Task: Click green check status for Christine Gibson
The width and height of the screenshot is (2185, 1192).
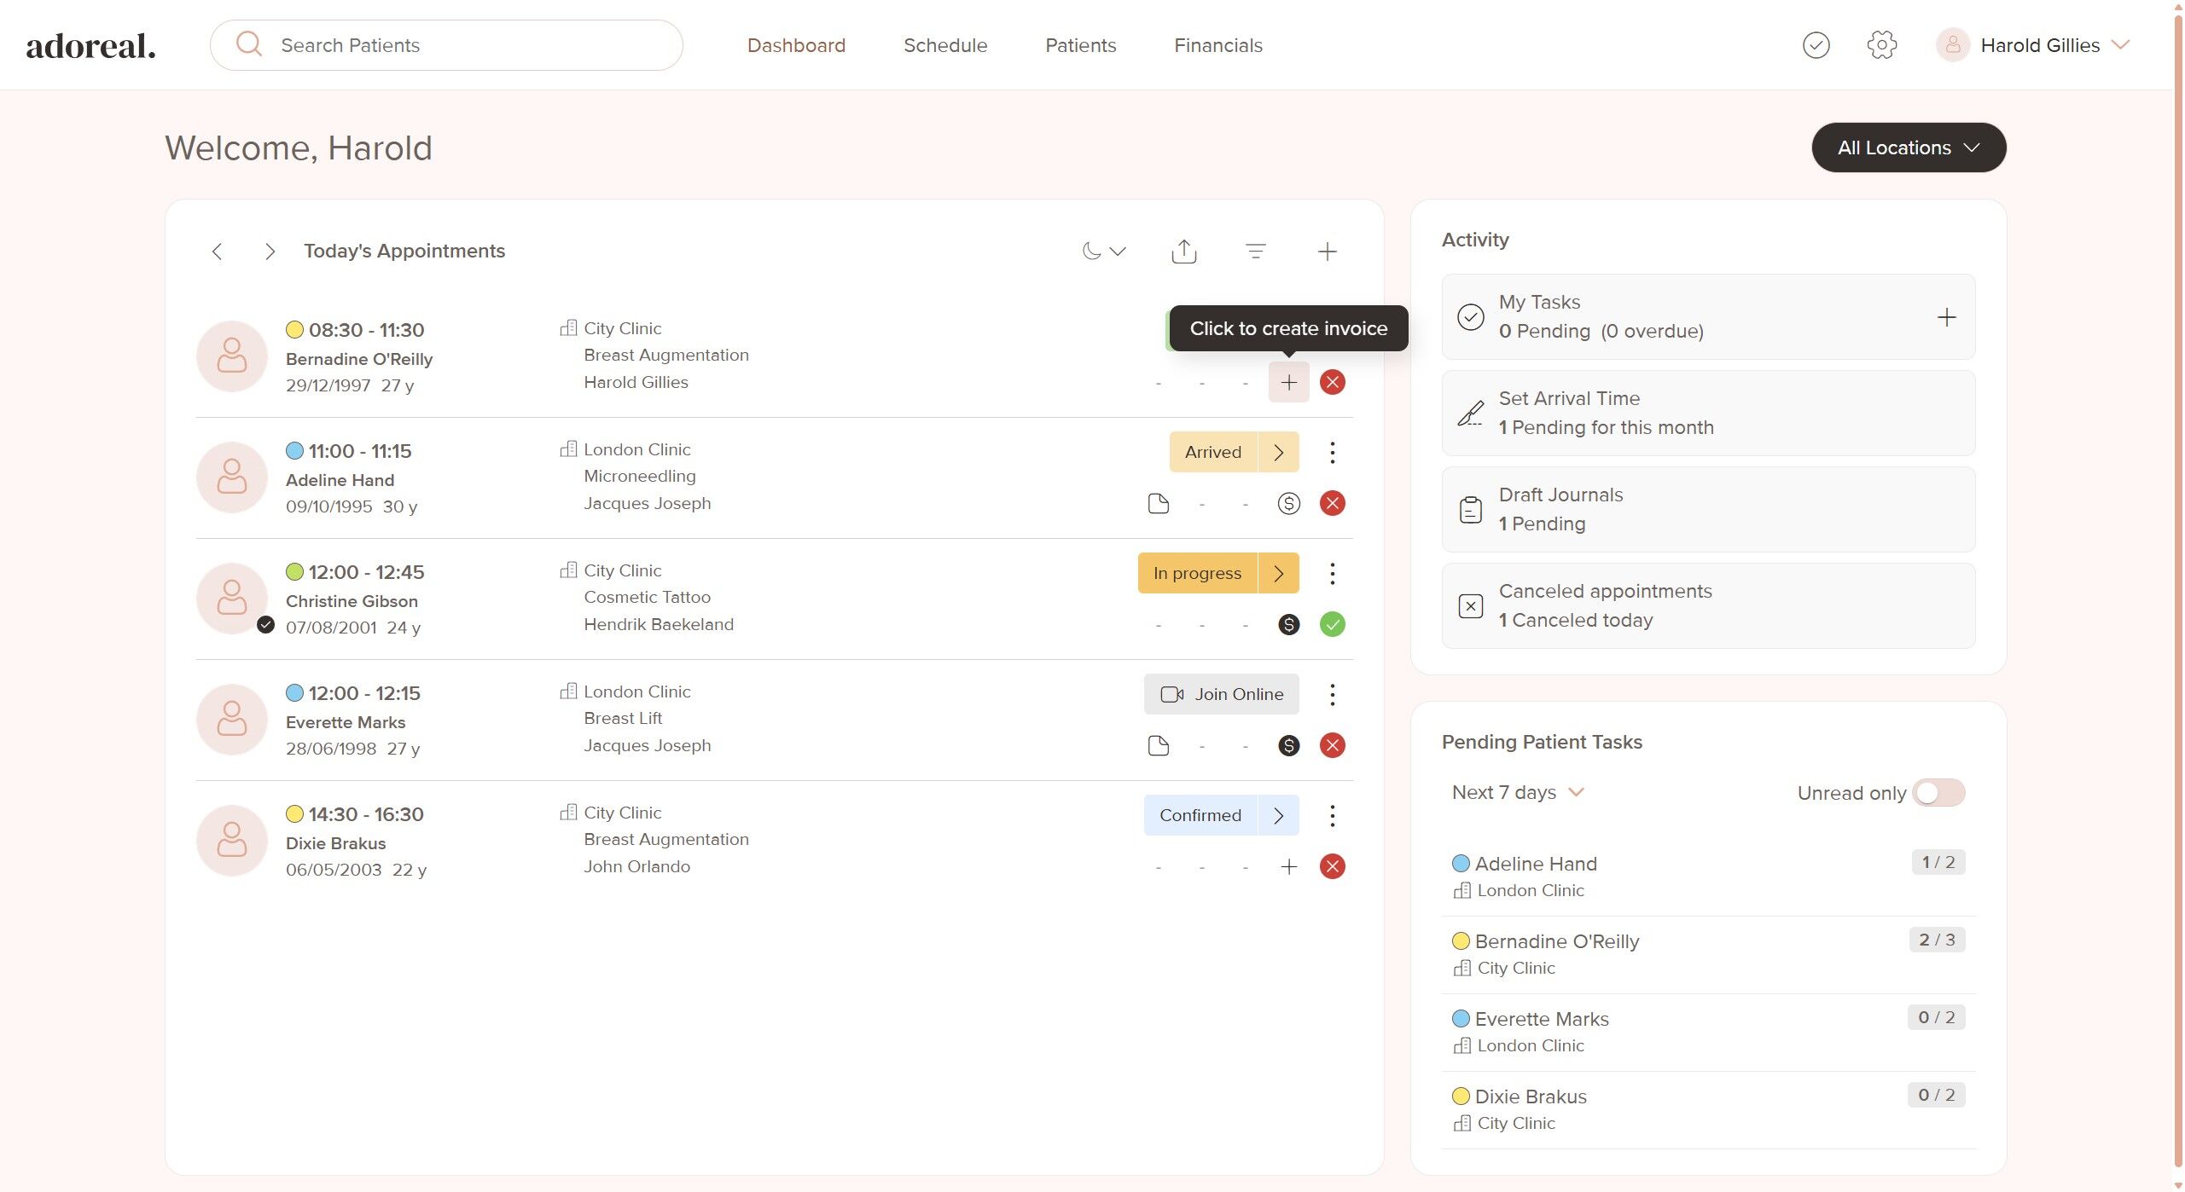Action: [x=1332, y=625]
